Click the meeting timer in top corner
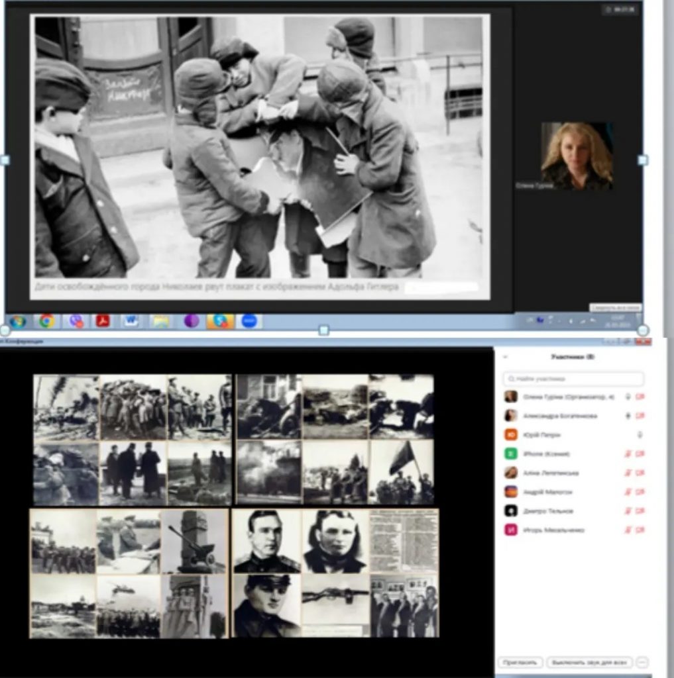674x678 pixels. coord(623,10)
